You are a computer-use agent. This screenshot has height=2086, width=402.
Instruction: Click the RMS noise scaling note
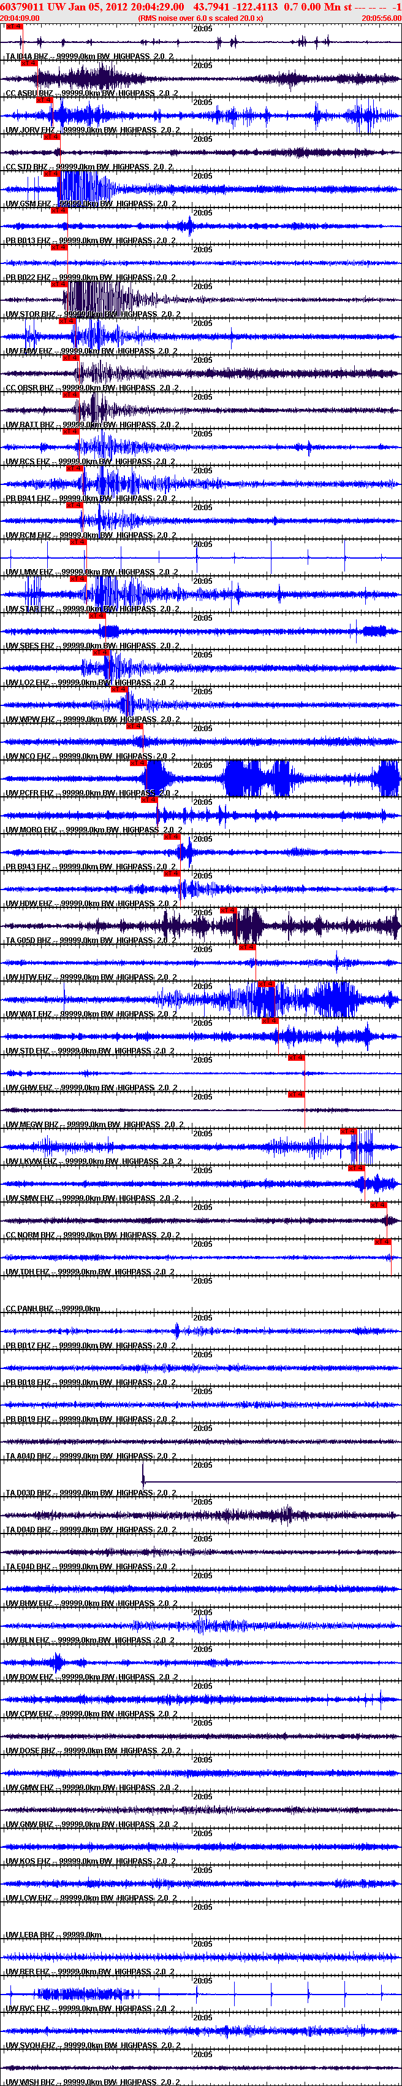200,18
